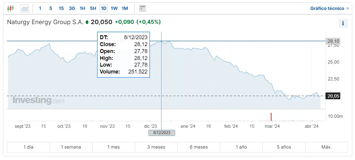The image size is (355, 160).
Task: Open the Gráfico técnico link
Action: [329, 8]
